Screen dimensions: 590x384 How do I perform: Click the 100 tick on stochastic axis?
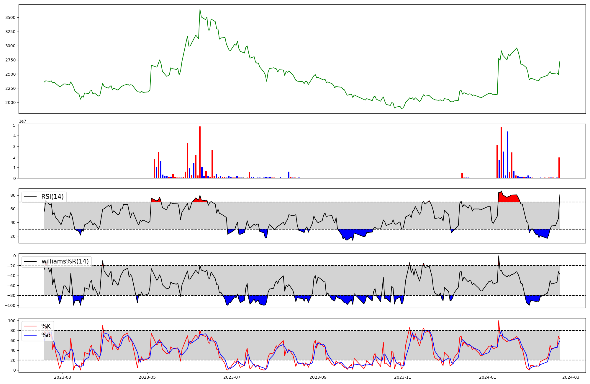tap(12, 321)
